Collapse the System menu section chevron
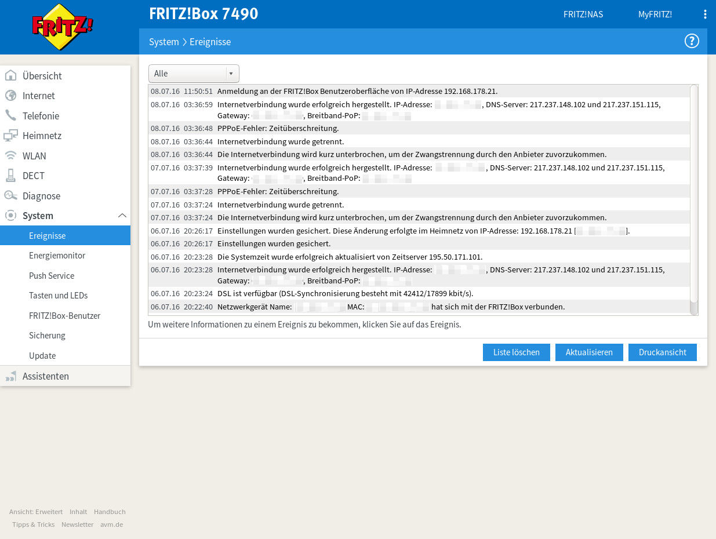 [122, 216]
